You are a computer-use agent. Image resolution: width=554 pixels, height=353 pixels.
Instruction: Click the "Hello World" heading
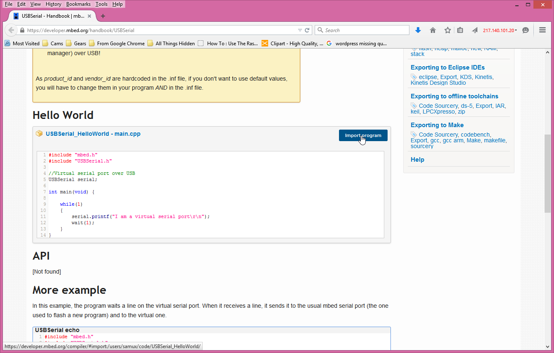[63, 115]
